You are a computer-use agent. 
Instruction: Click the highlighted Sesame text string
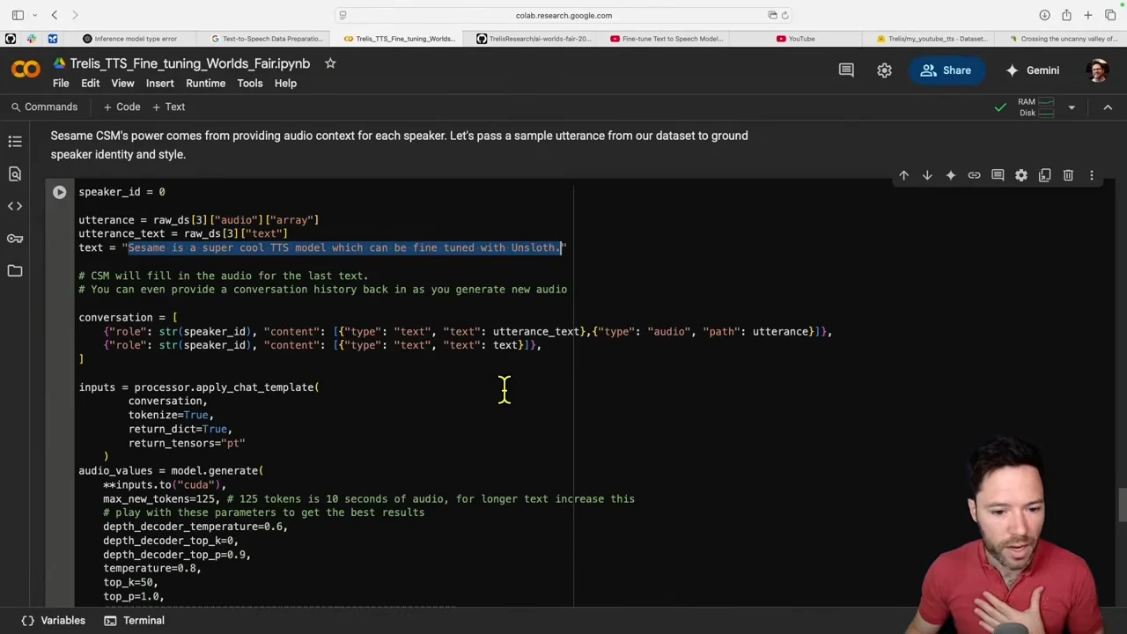[344, 247]
